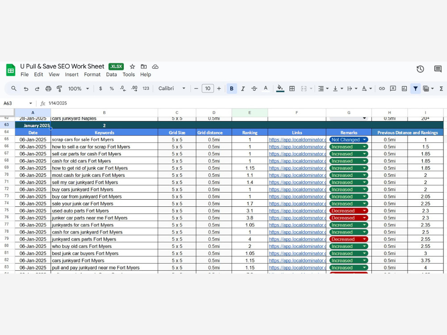This screenshot has height=335, width=447.
Task: Open the Insert menu
Action: pos(72,74)
